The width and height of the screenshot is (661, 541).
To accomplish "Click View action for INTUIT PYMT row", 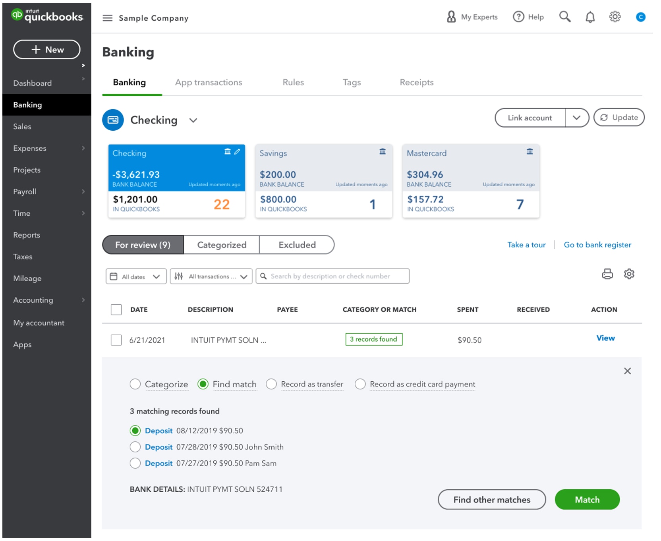I will (x=605, y=338).
